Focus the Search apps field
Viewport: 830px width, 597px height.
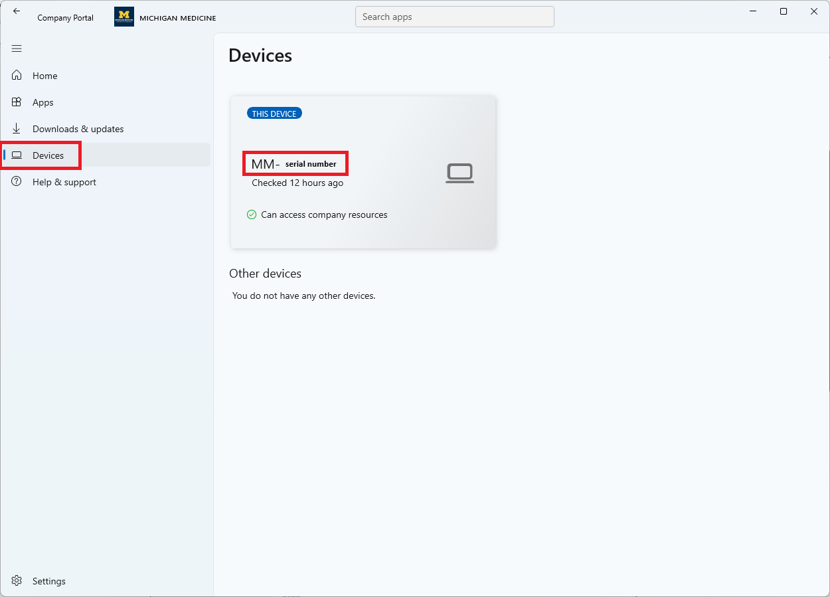454,17
